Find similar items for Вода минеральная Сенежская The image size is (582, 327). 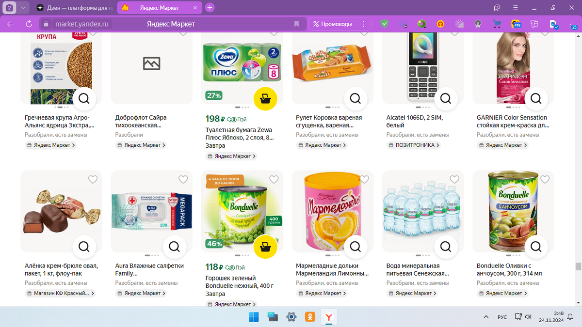pos(446,247)
